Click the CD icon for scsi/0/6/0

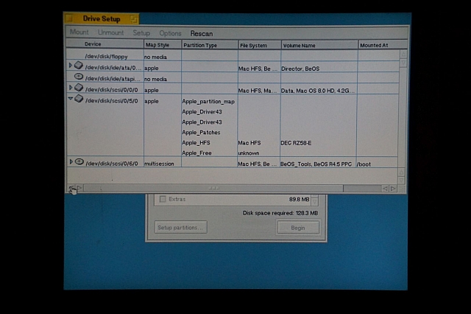(x=79, y=162)
